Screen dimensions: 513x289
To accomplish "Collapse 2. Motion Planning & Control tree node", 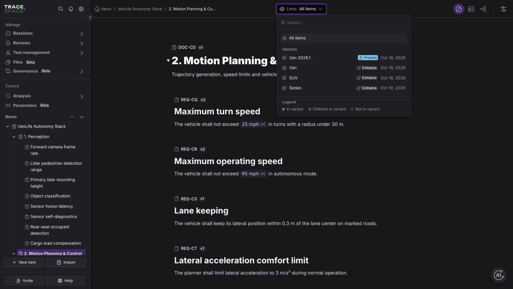I will point(14,254).
